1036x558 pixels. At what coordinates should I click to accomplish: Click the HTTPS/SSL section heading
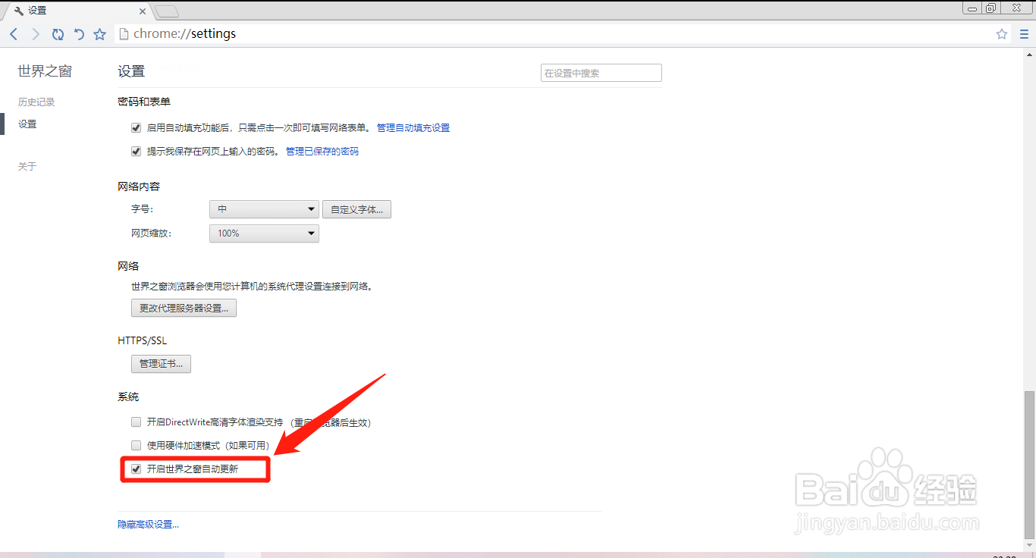pyautogui.click(x=142, y=340)
